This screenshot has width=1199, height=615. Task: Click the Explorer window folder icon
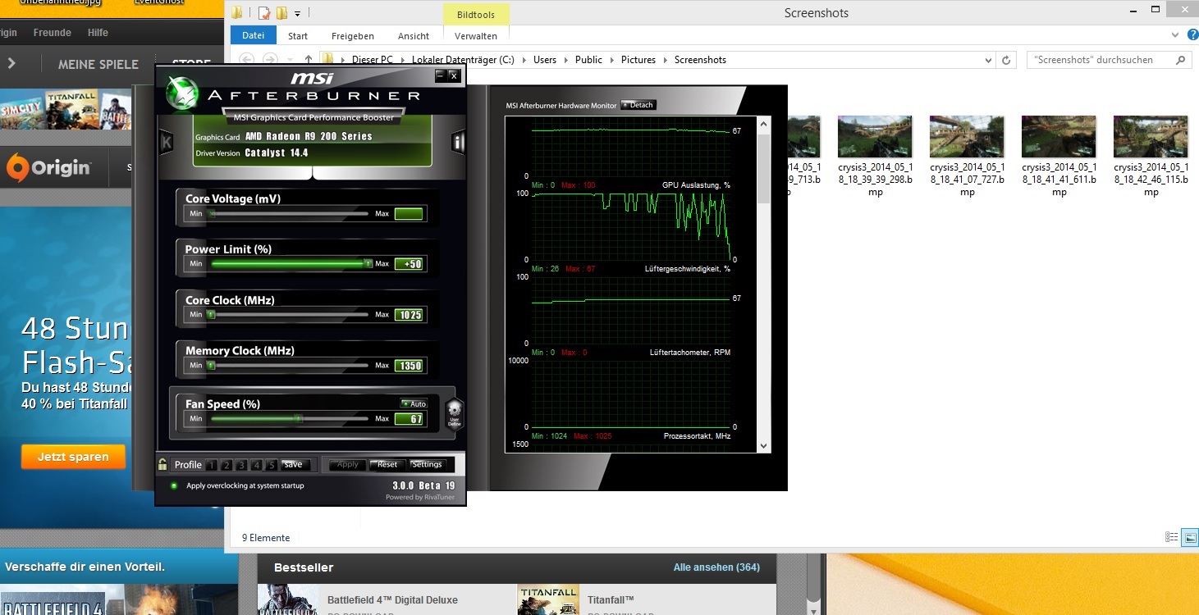pyautogui.click(x=237, y=13)
